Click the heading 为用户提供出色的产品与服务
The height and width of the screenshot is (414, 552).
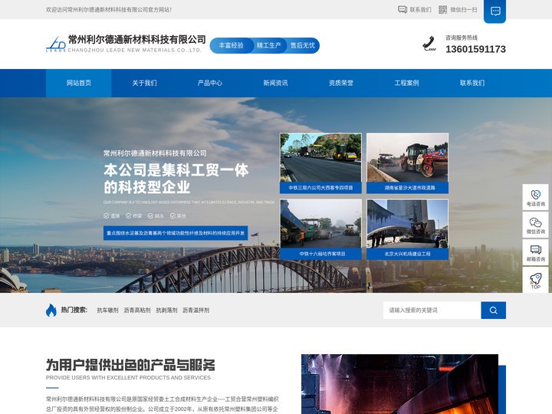tap(130, 365)
